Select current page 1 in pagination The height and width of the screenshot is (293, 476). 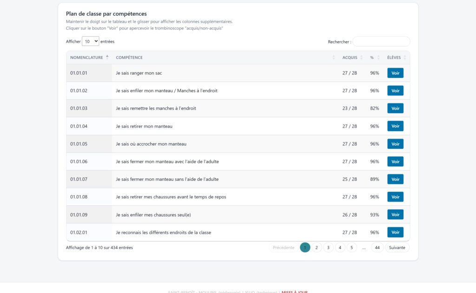click(x=305, y=248)
